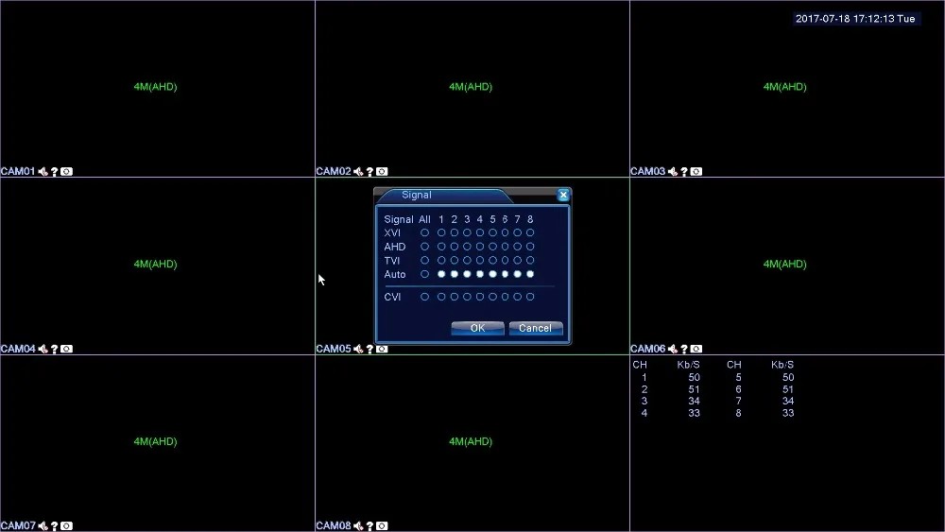Click the CVI row label in Signal dialog
Image resolution: width=945 pixels, height=532 pixels.
point(392,297)
